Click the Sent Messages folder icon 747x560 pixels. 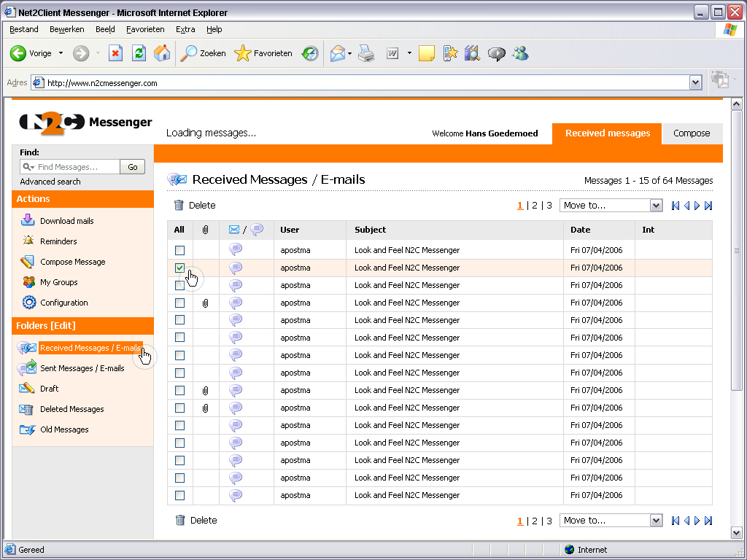pos(27,367)
